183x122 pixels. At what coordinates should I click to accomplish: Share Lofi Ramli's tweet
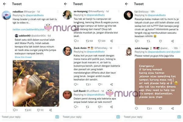click(x=111, y=107)
